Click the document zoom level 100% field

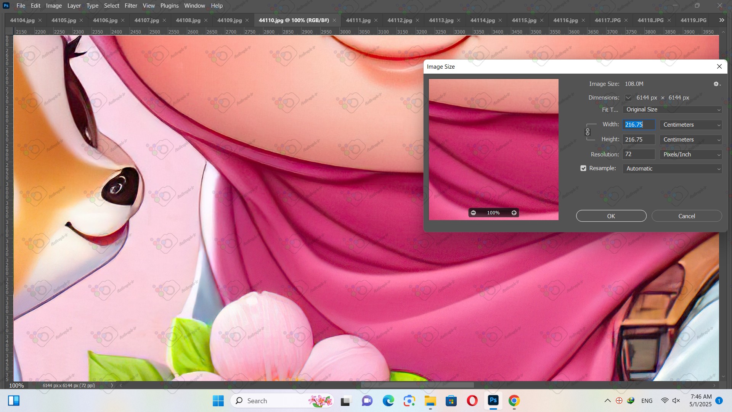pos(16,385)
